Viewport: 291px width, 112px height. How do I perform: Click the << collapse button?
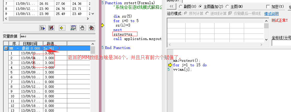click(x=171, y=7)
